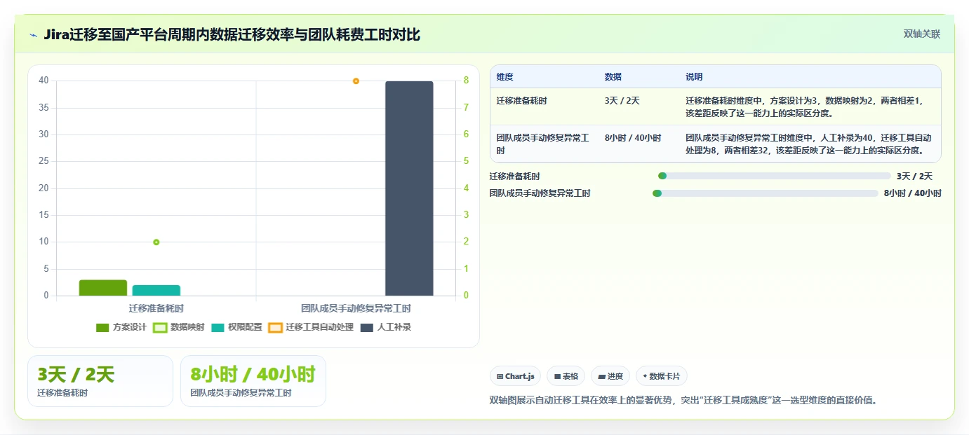Click the 方案设计 green legend swatch

coord(102,327)
